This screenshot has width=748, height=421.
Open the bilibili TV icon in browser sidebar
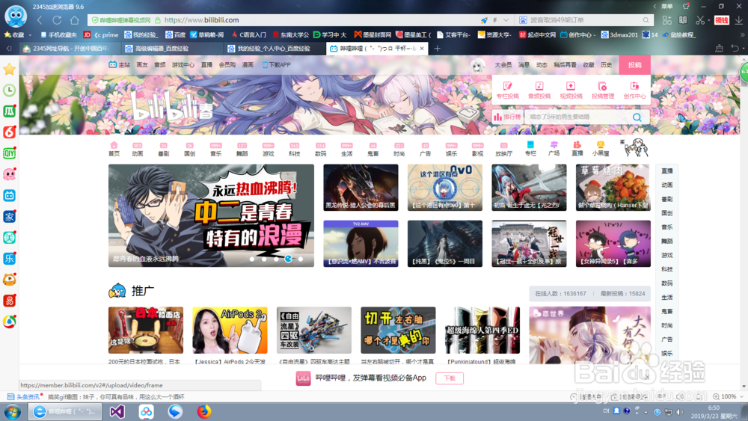tap(9, 195)
